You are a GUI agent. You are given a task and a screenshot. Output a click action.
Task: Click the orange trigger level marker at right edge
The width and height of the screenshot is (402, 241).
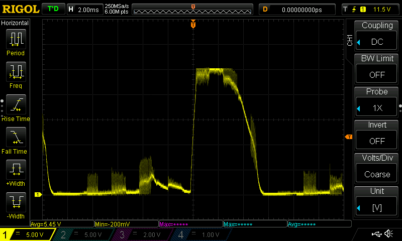click(x=348, y=137)
